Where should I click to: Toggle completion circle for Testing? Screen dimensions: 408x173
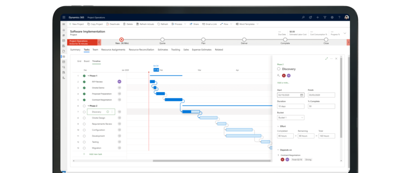click(84, 142)
